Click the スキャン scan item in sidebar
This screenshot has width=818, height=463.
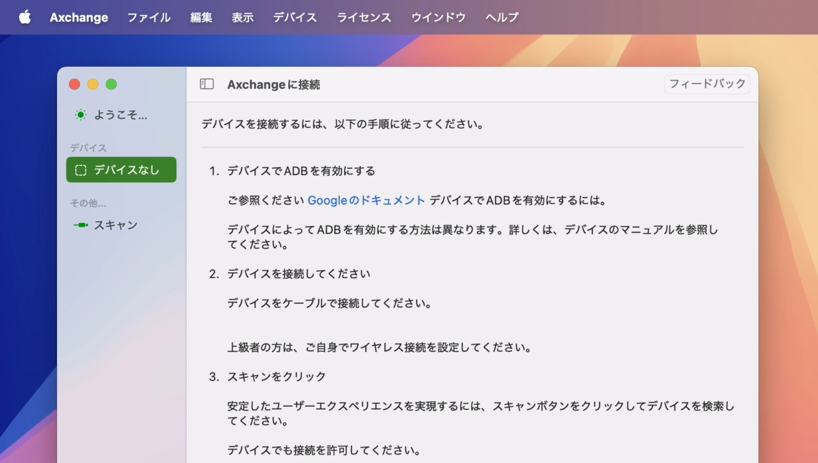[115, 225]
